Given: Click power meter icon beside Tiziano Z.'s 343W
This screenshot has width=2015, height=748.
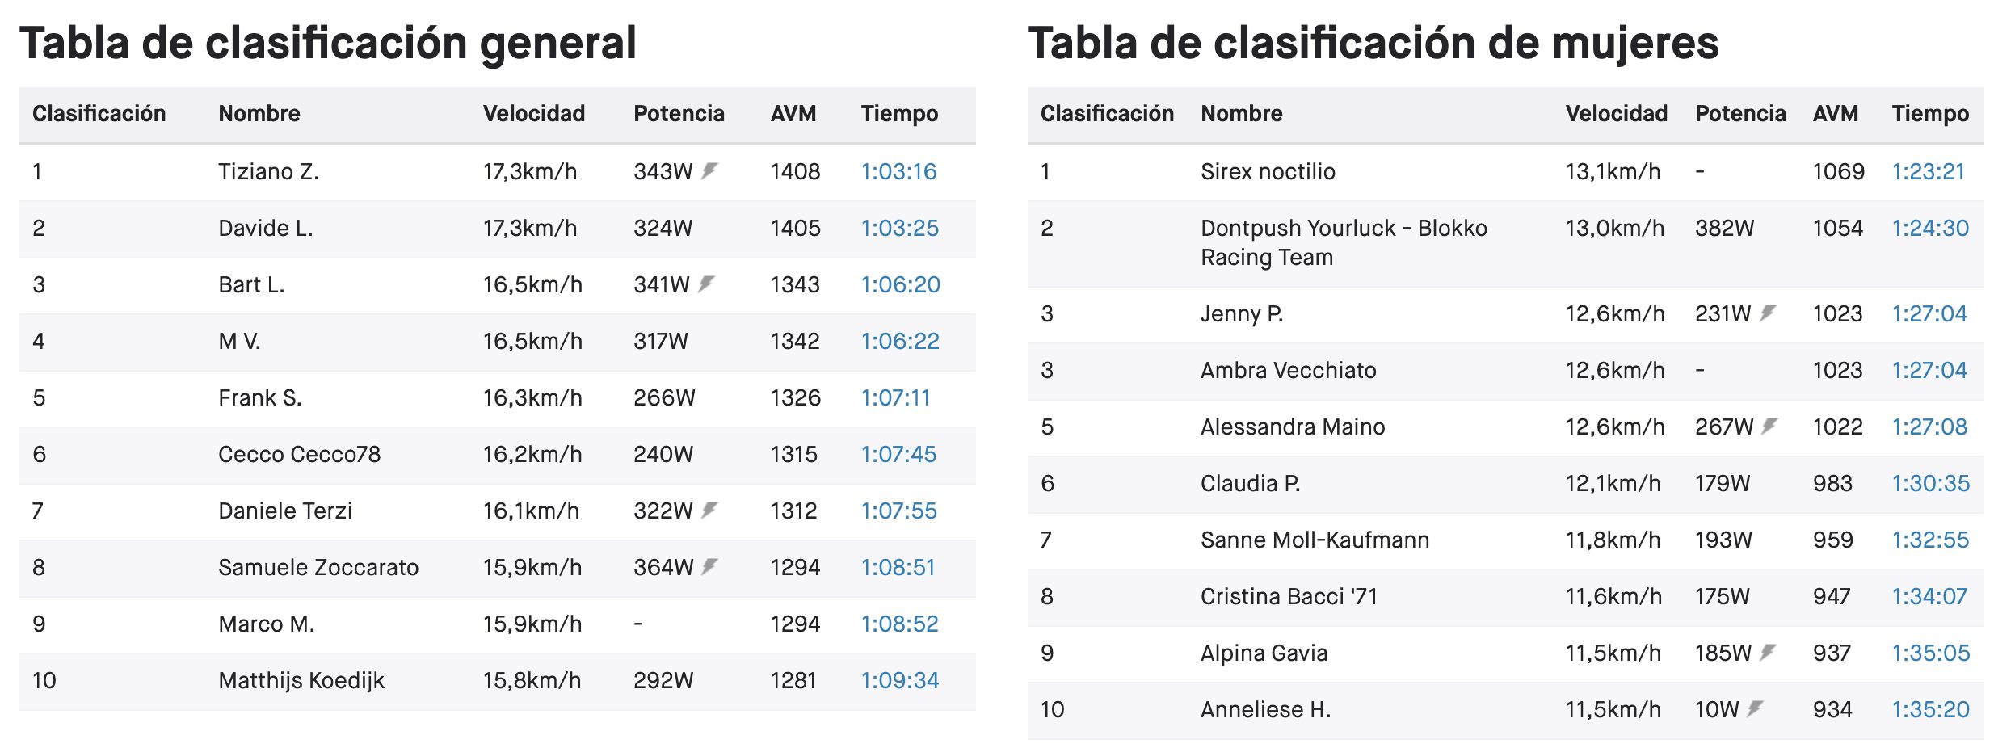Looking at the screenshot, I should tap(709, 170).
